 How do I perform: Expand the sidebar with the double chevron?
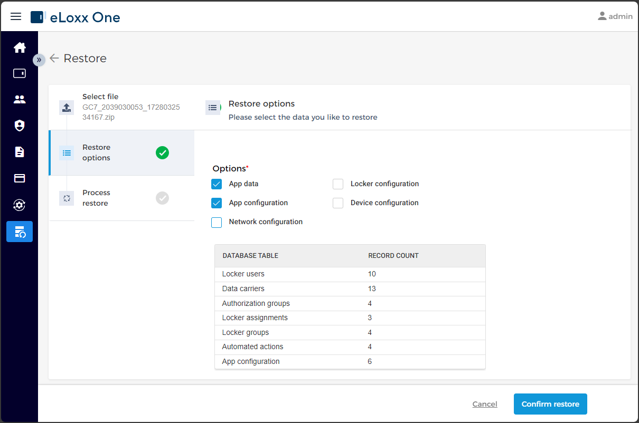click(x=39, y=60)
